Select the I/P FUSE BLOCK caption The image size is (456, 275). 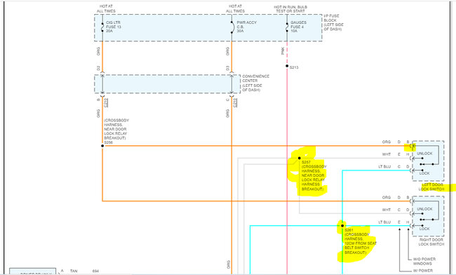click(x=333, y=22)
